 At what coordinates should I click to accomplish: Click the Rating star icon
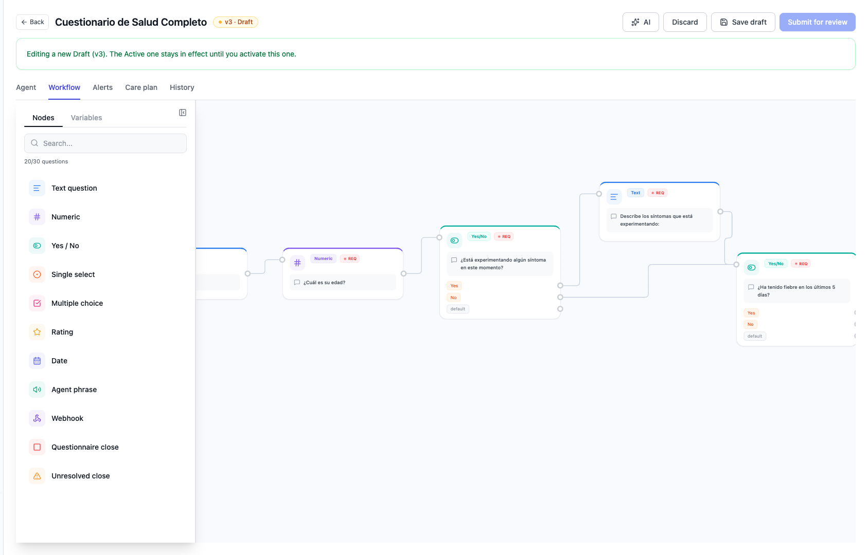(37, 332)
